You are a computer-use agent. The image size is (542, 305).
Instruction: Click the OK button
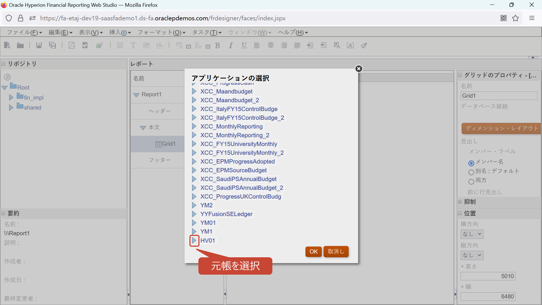pos(313,252)
